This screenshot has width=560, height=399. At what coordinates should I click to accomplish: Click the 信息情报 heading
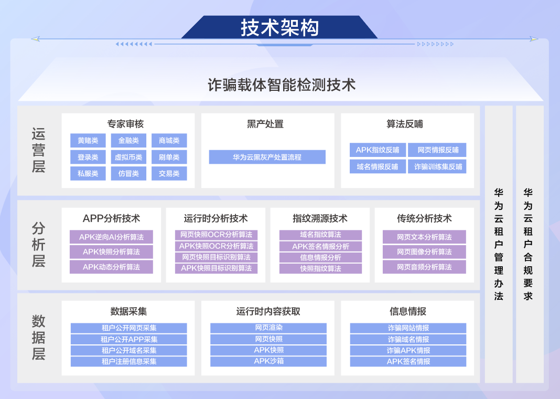coord(408,311)
